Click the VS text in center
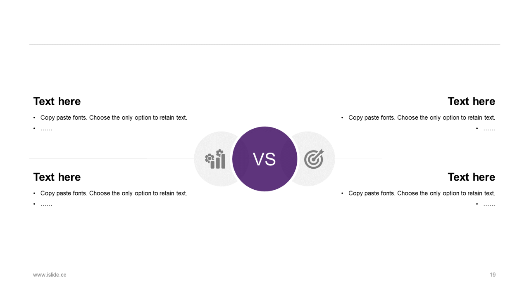The width and height of the screenshot is (529, 297). (x=264, y=159)
